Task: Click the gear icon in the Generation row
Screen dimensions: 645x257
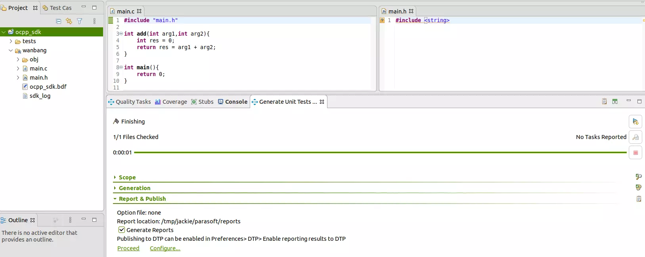Action: pos(638,188)
